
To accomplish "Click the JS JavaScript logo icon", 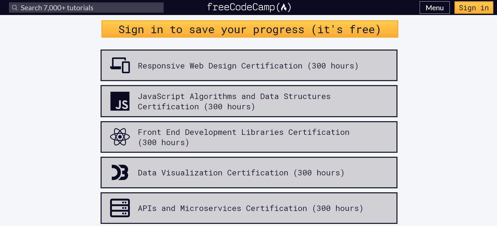I will point(120,101).
